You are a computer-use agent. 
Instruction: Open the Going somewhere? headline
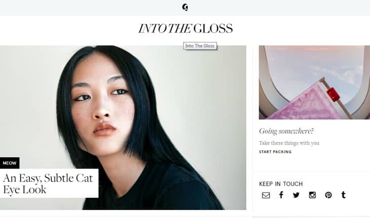(x=286, y=131)
